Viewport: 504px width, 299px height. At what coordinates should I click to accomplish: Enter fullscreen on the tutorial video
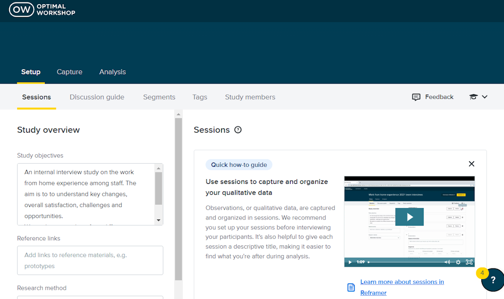pos(469,262)
